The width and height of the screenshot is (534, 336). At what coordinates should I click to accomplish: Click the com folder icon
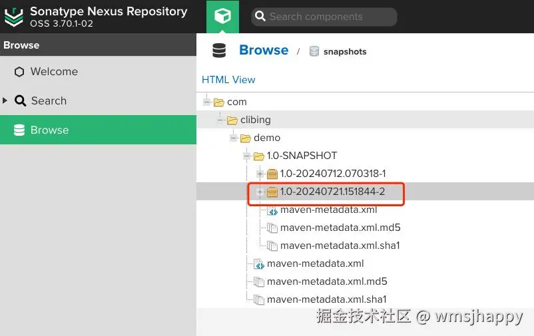click(218, 102)
